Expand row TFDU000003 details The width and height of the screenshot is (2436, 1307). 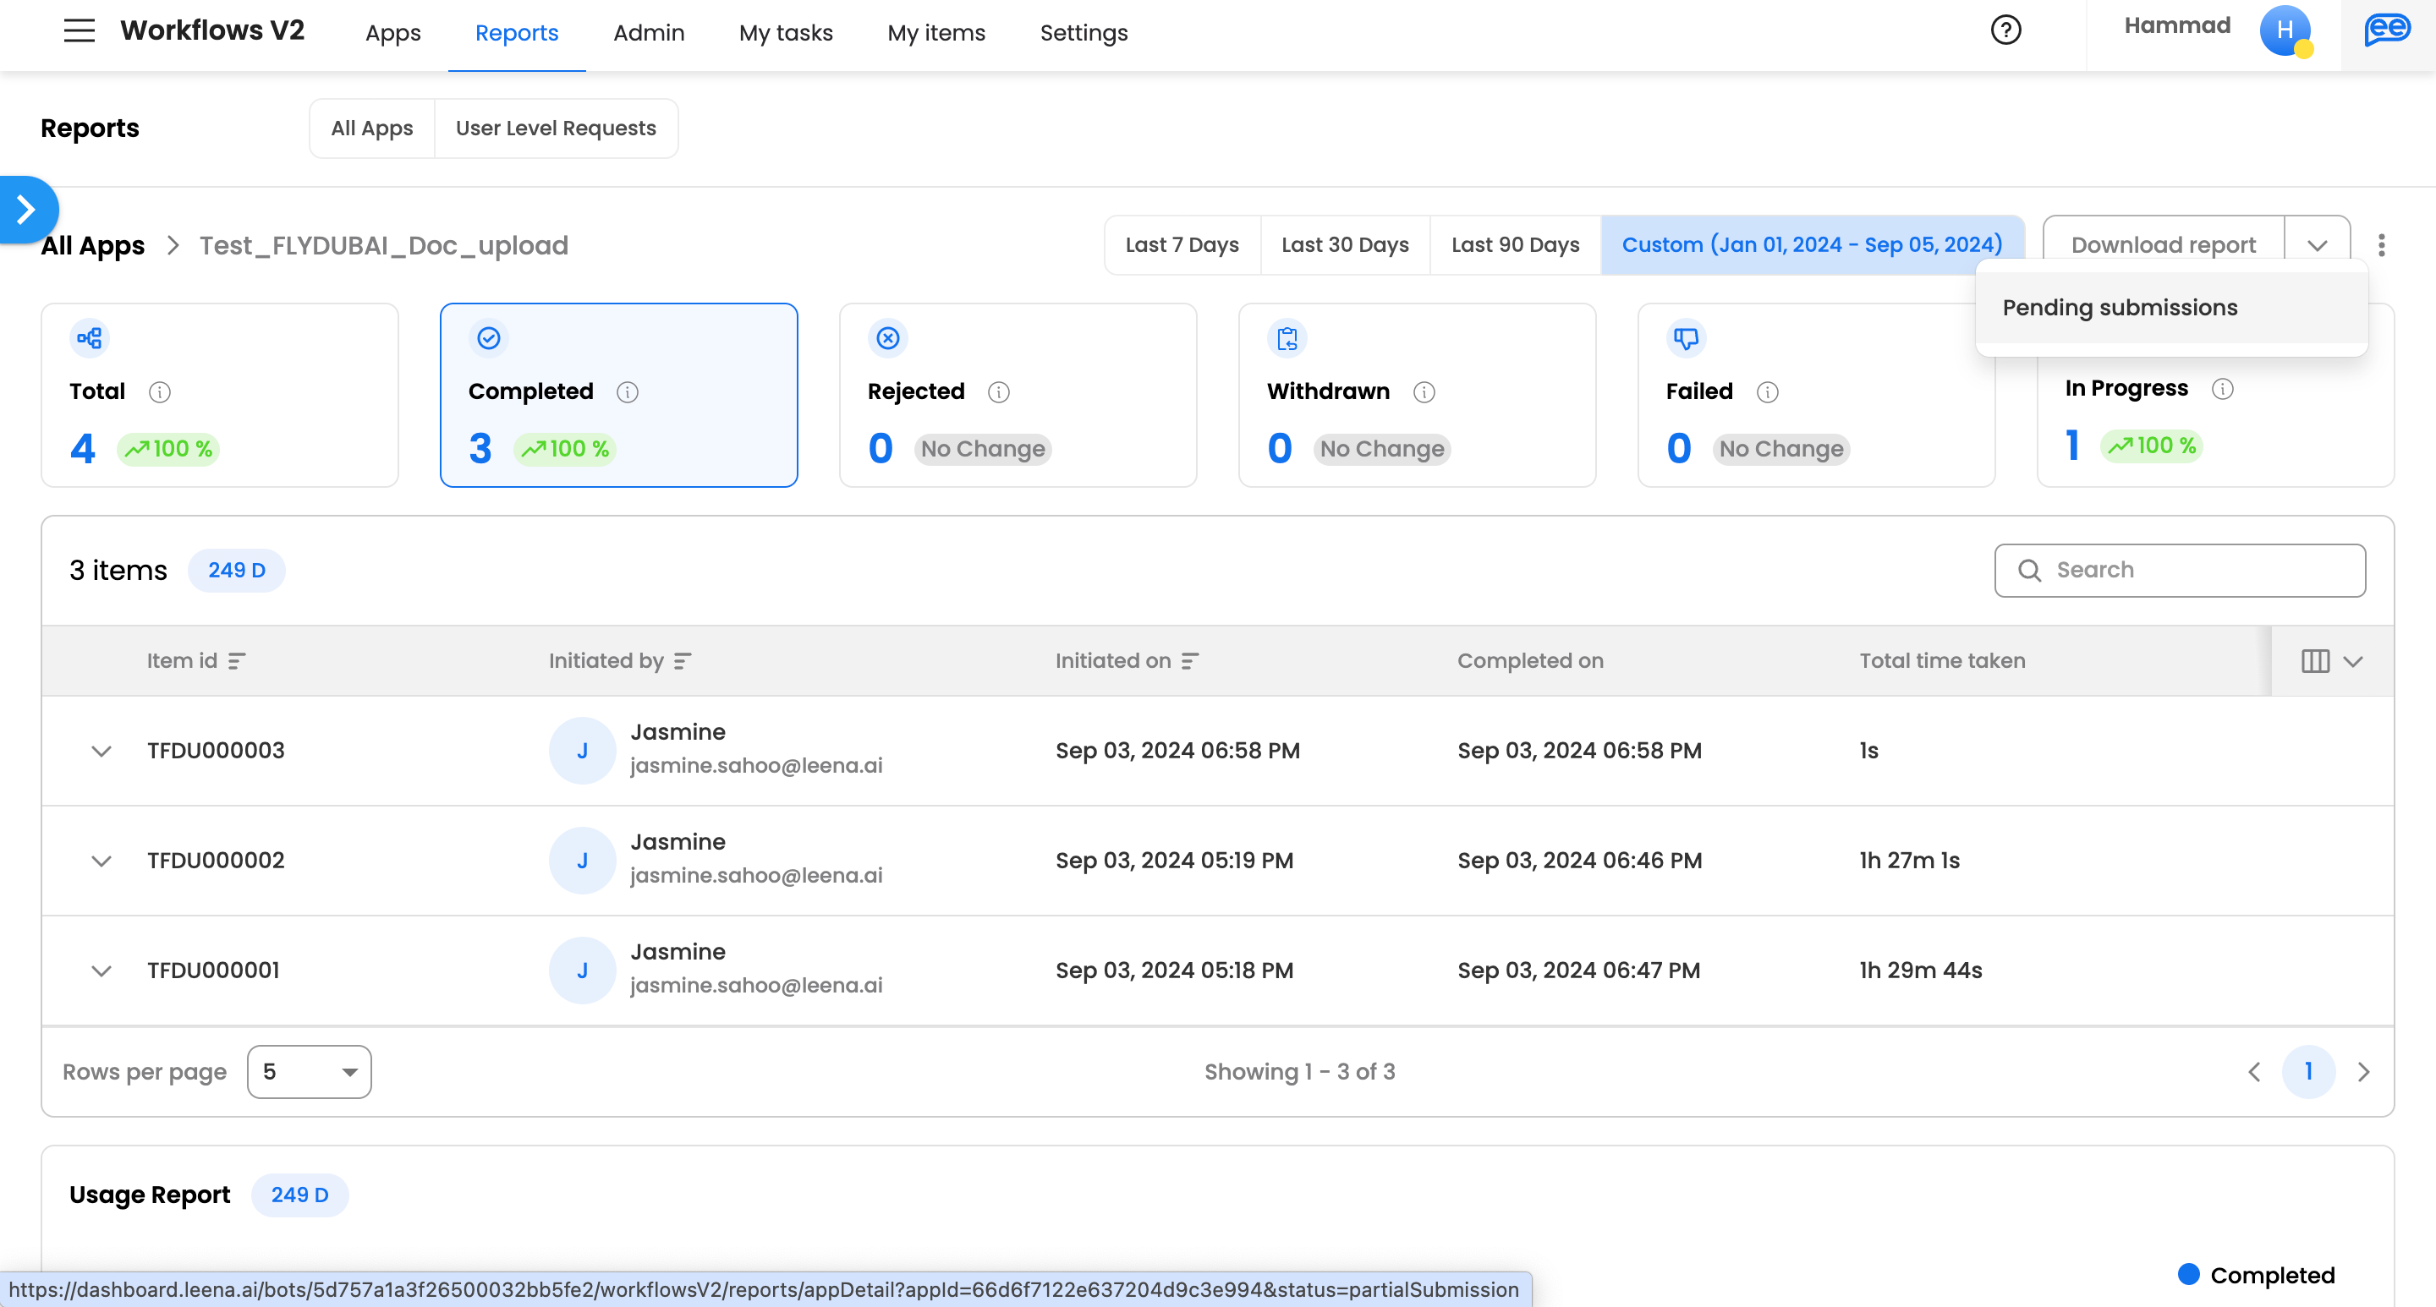(101, 752)
